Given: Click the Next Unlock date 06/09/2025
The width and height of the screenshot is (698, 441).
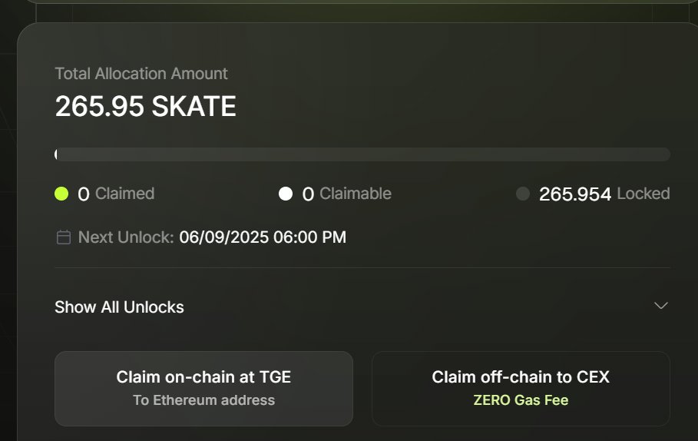Looking at the screenshot, I should point(224,237).
